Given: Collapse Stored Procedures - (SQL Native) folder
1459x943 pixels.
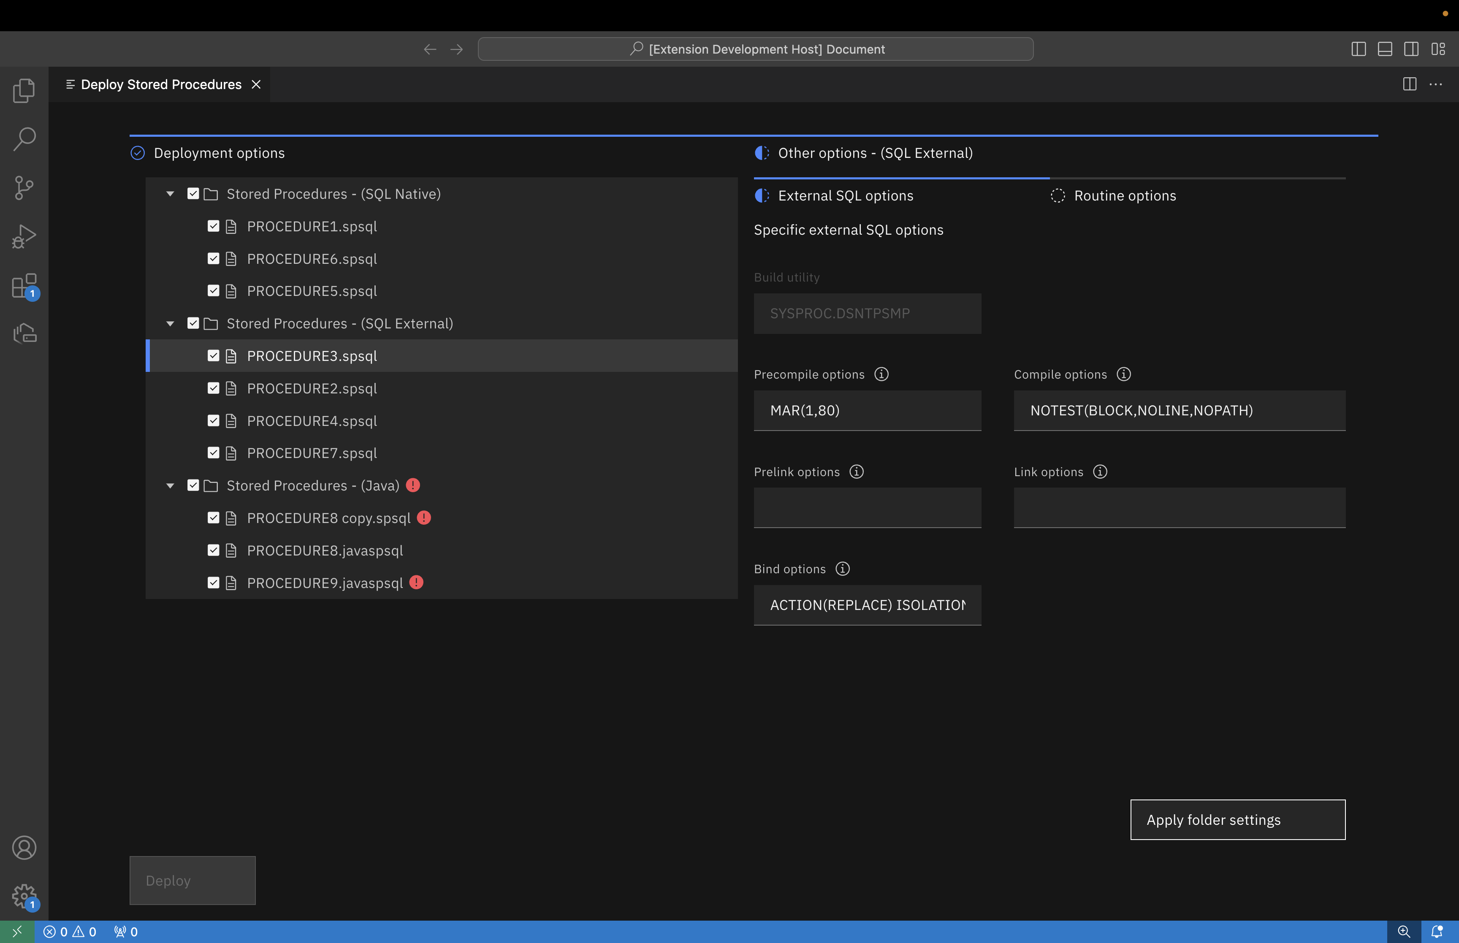Looking at the screenshot, I should [x=170, y=193].
